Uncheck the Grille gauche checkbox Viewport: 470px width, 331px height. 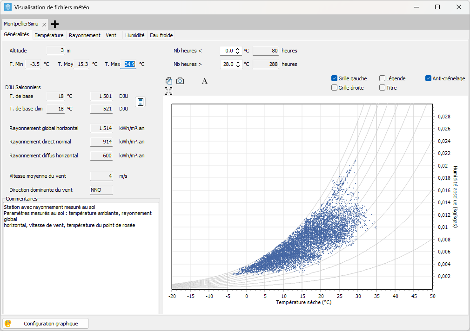[334, 78]
